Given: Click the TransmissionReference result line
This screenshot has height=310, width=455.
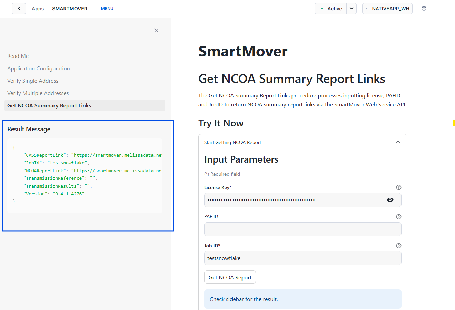Looking at the screenshot, I should click(60, 178).
